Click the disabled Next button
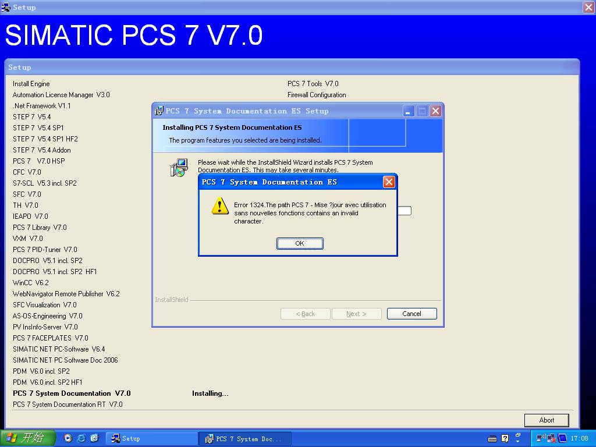 (356, 314)
